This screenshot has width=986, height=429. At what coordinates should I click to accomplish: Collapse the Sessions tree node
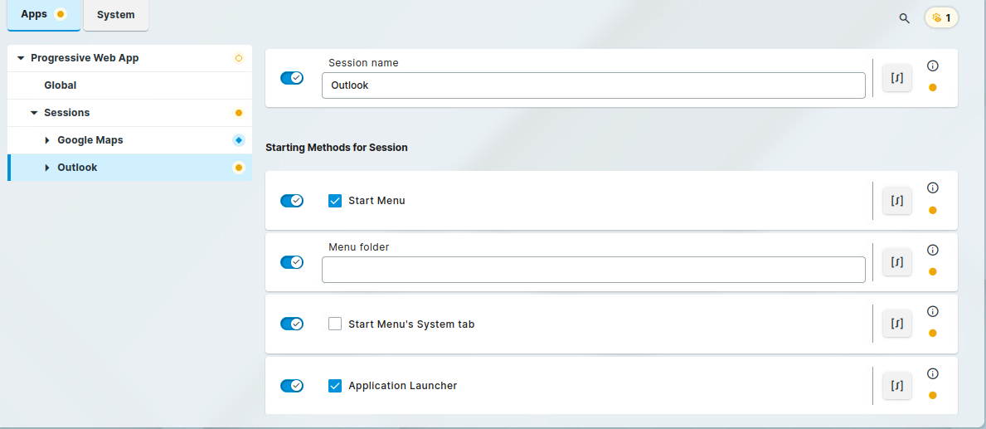click(34, 113)
